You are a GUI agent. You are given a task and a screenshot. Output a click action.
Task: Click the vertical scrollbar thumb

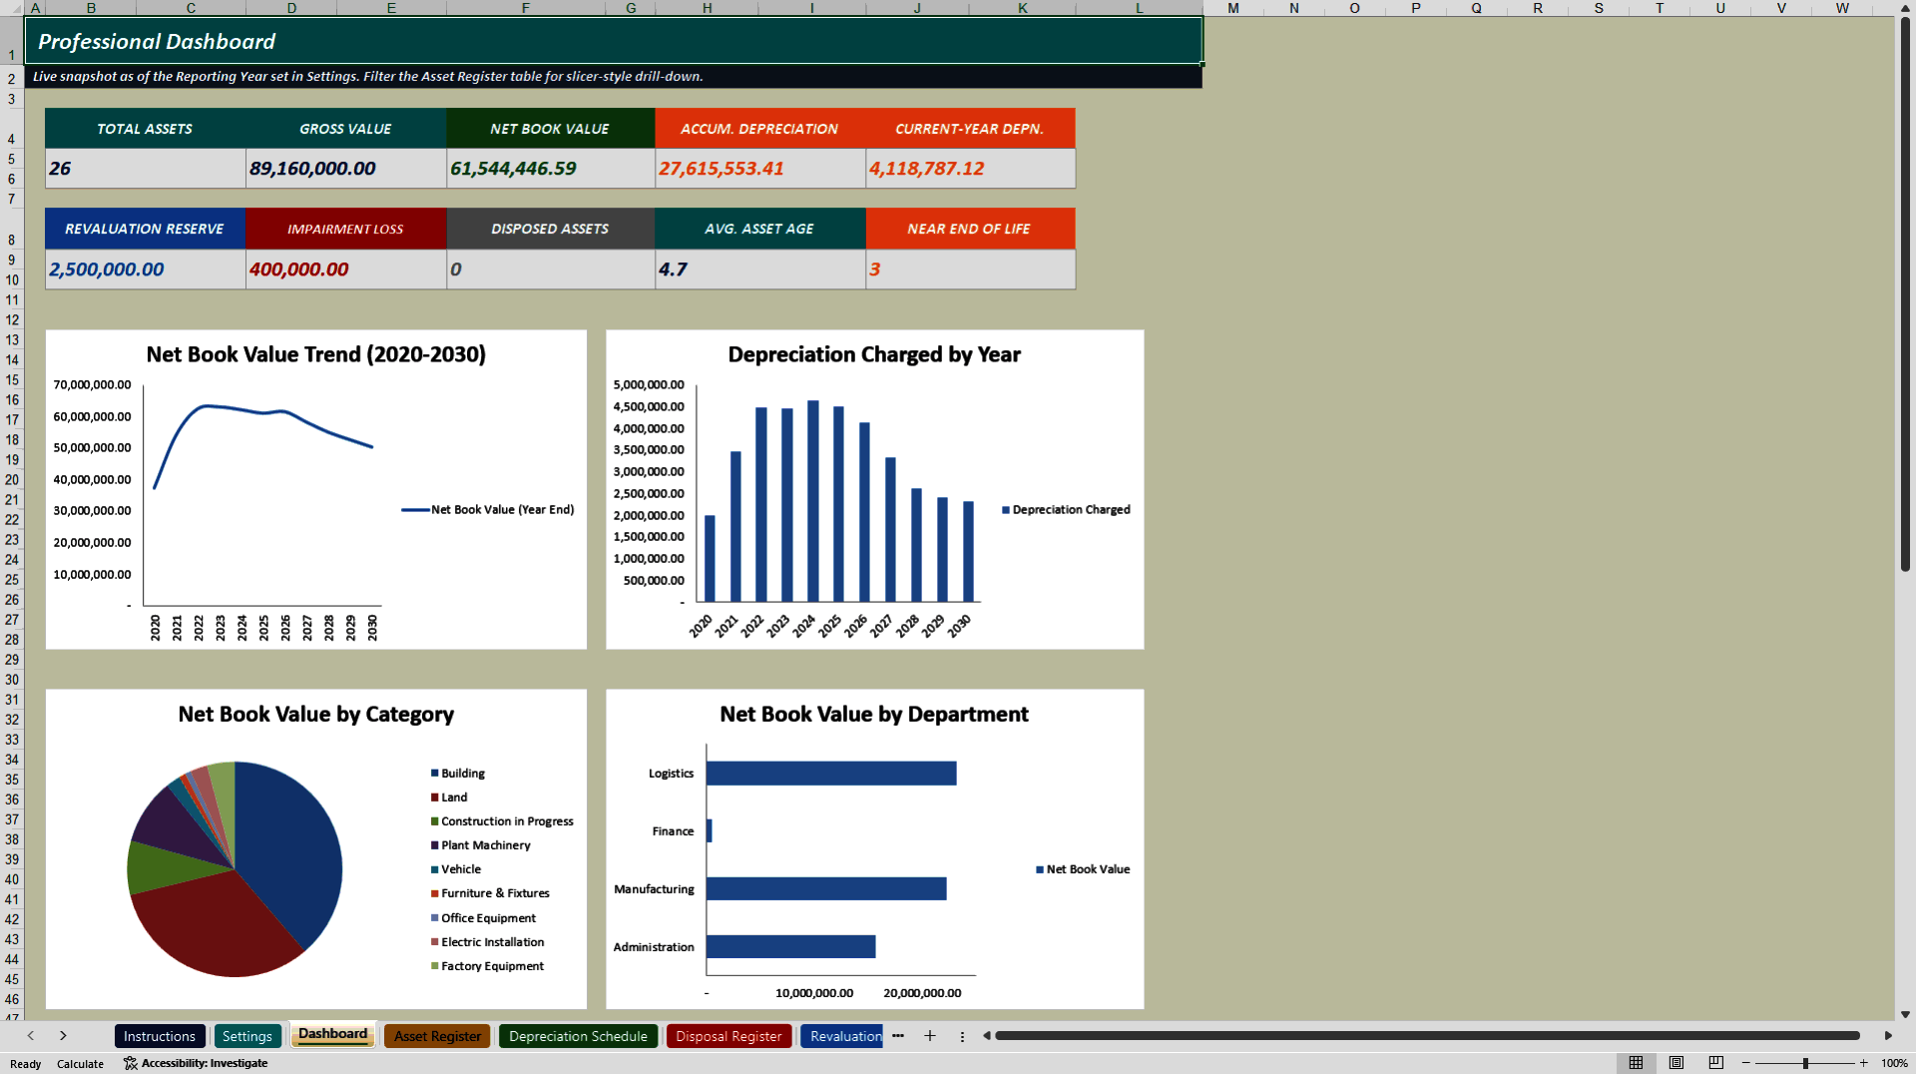coord(1905,294)
